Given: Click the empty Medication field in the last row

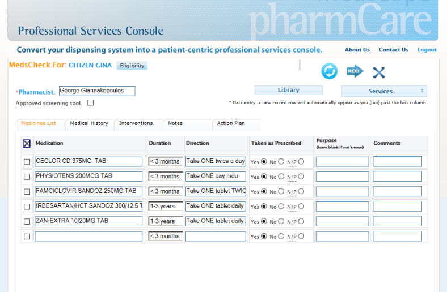Looking at the screenshot, I should point(88,236).
